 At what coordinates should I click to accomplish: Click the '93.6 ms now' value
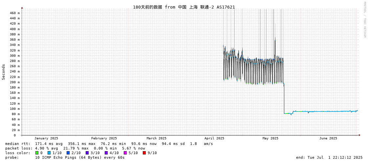coord(144,144)
